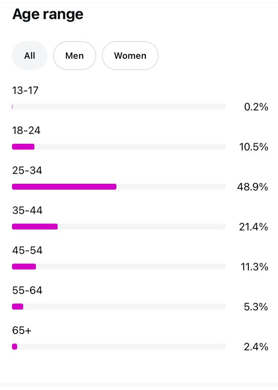Click the 5.3% percentage value
The height and width of the screenshot is (390, 278).
tap(256, 307)
